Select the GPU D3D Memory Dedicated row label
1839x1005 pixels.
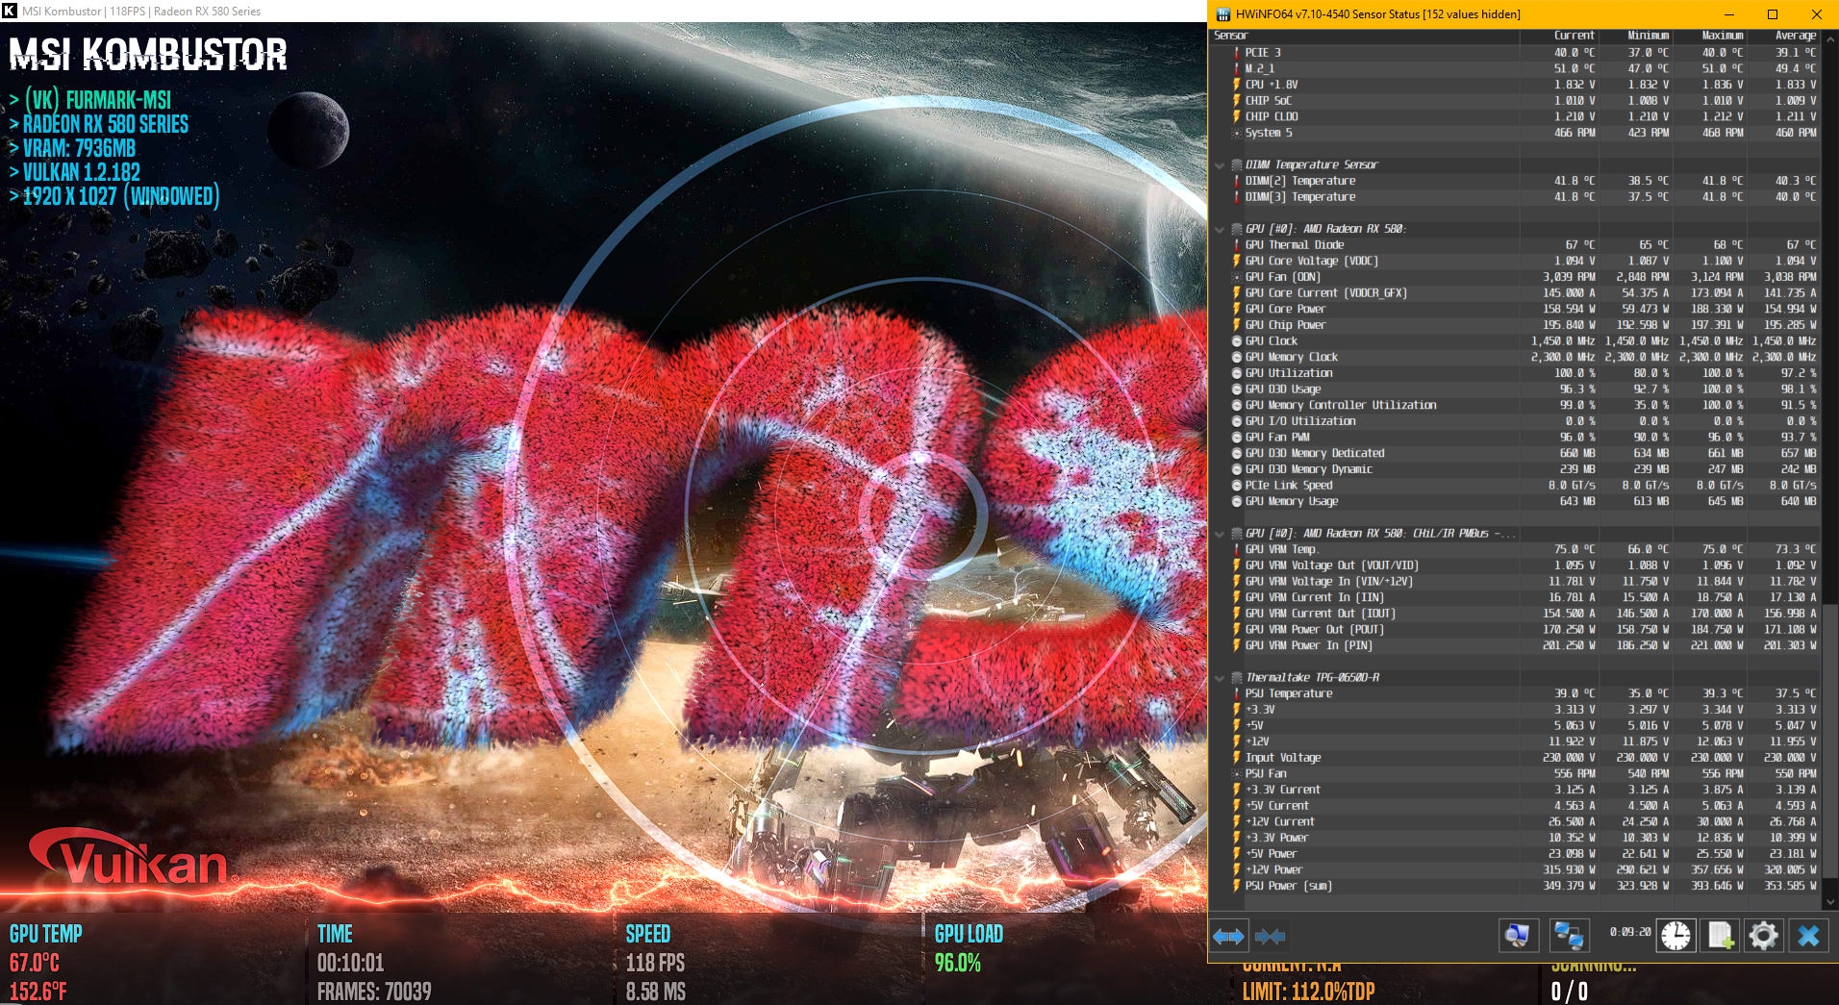[1315, 453]
